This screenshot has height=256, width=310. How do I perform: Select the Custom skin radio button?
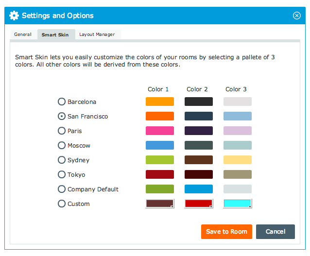tap(62, 204)
